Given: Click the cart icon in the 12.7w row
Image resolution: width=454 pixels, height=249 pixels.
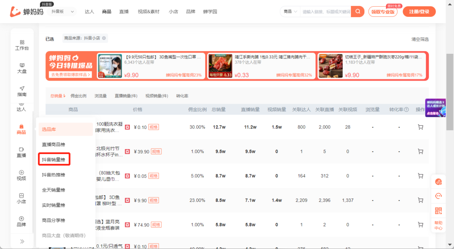Looking at the screenshot, I should pos(420,127).
